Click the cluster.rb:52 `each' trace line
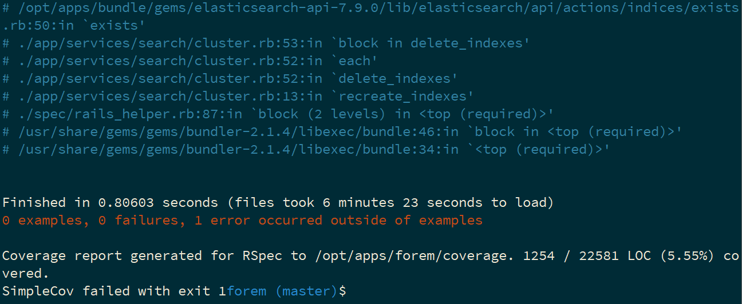742x304 pixels. point(190,61)
